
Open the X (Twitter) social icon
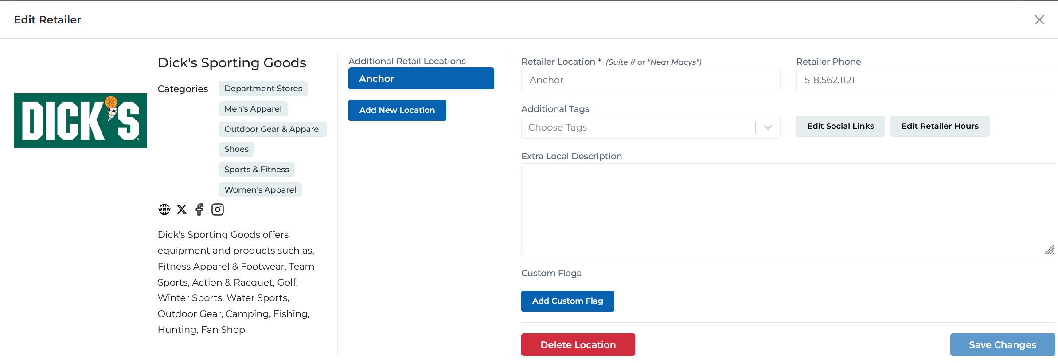pyautogui.click(x=182, y=209)
